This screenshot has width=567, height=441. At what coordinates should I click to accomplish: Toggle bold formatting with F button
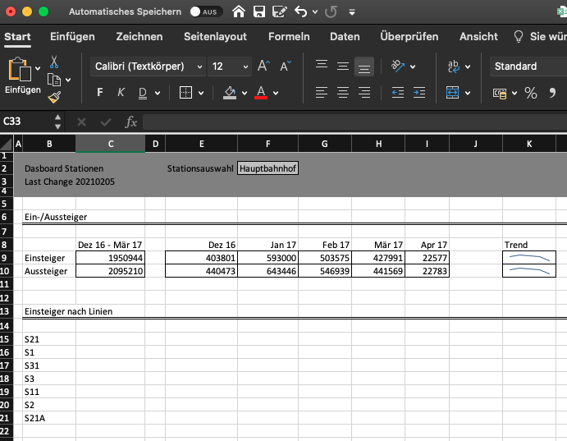100,93
